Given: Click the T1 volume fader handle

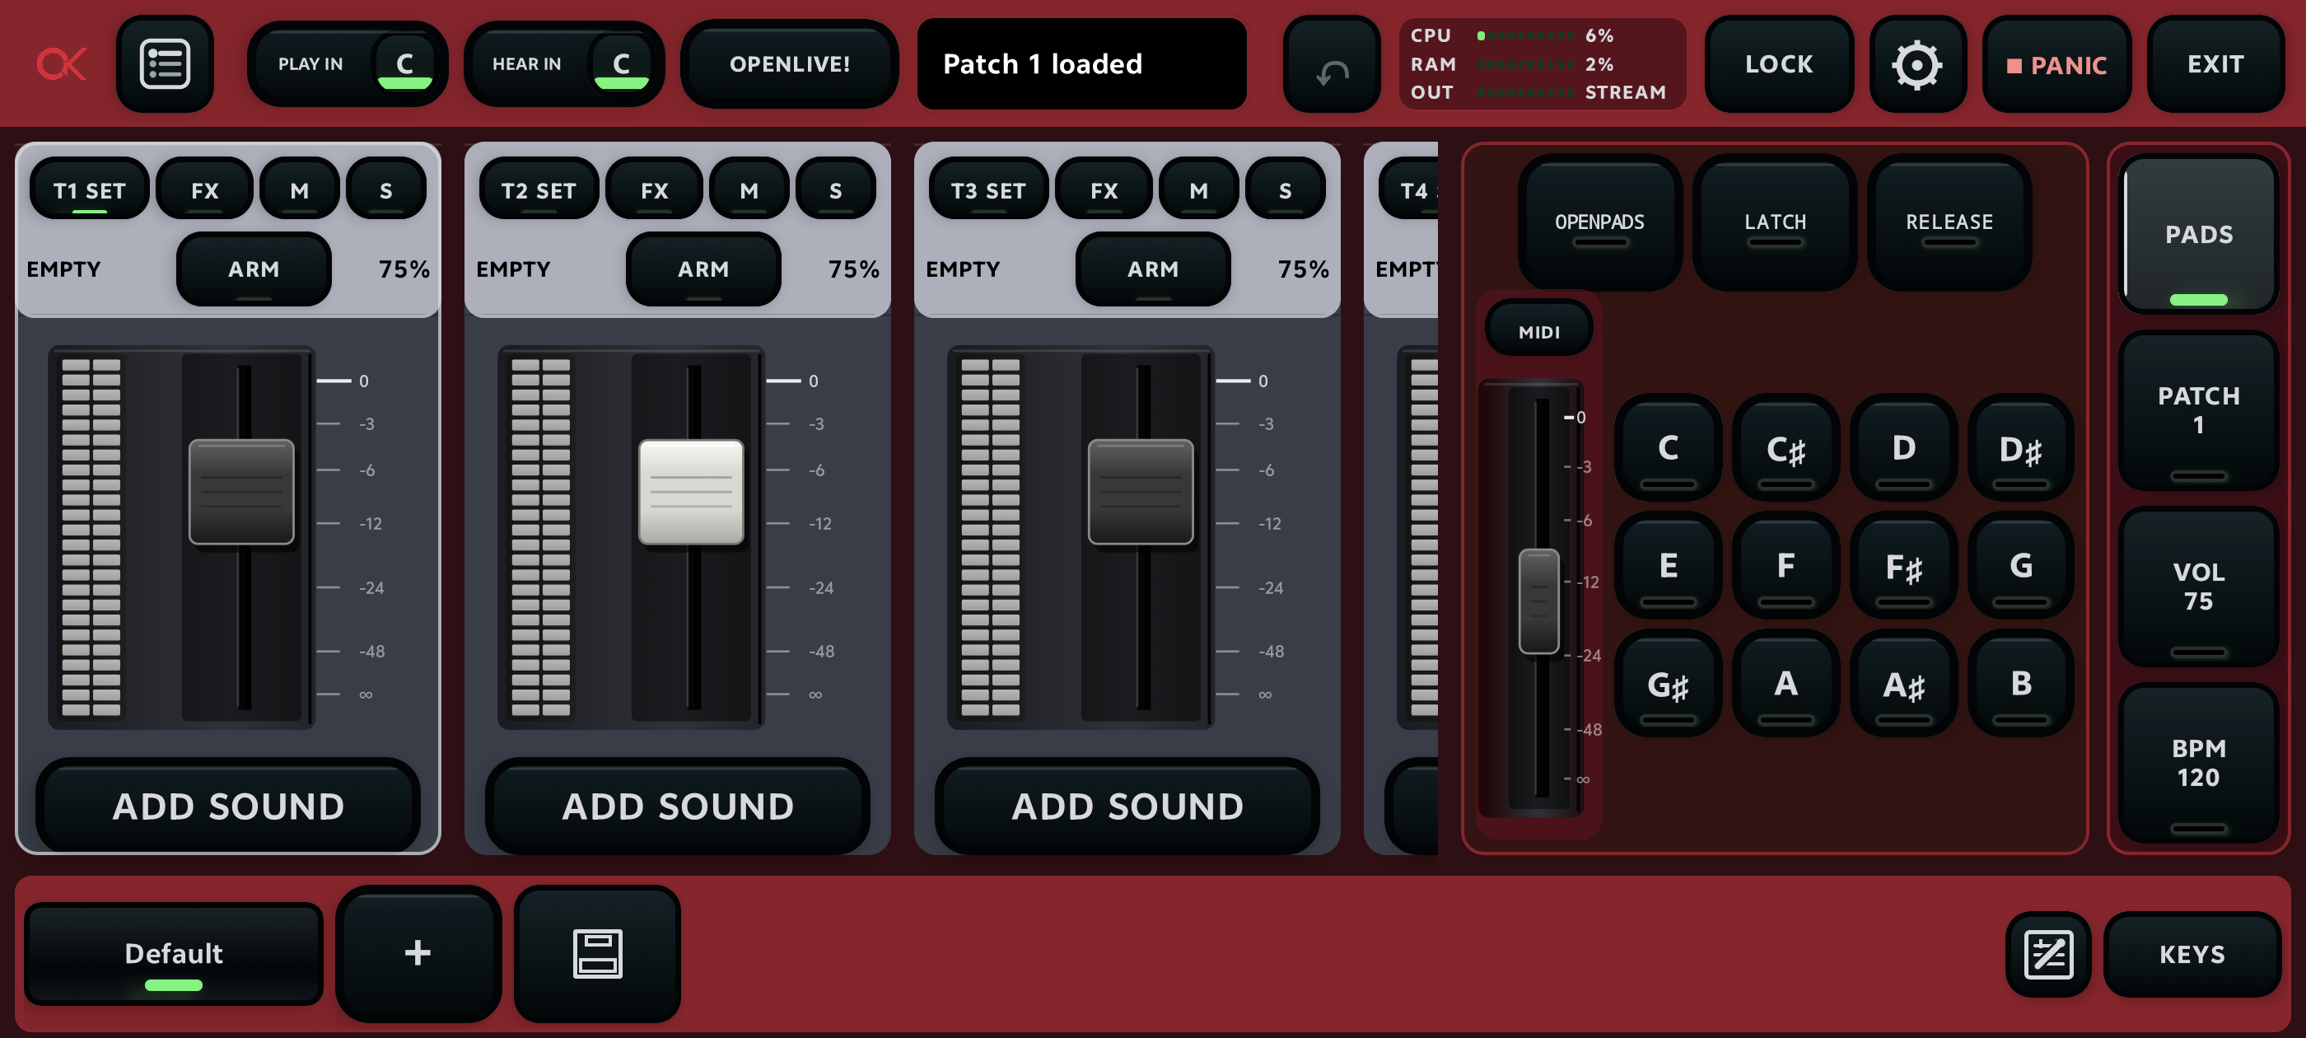Looking at the screenshot, I should [241, 492].
